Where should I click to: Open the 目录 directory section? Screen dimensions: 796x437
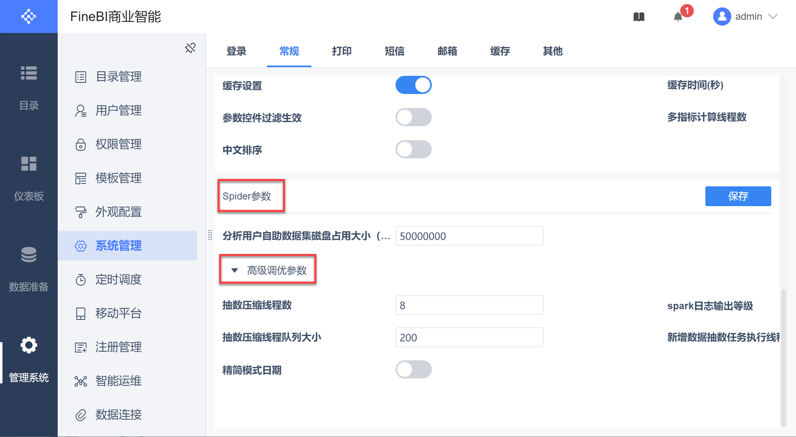point(29,87)
